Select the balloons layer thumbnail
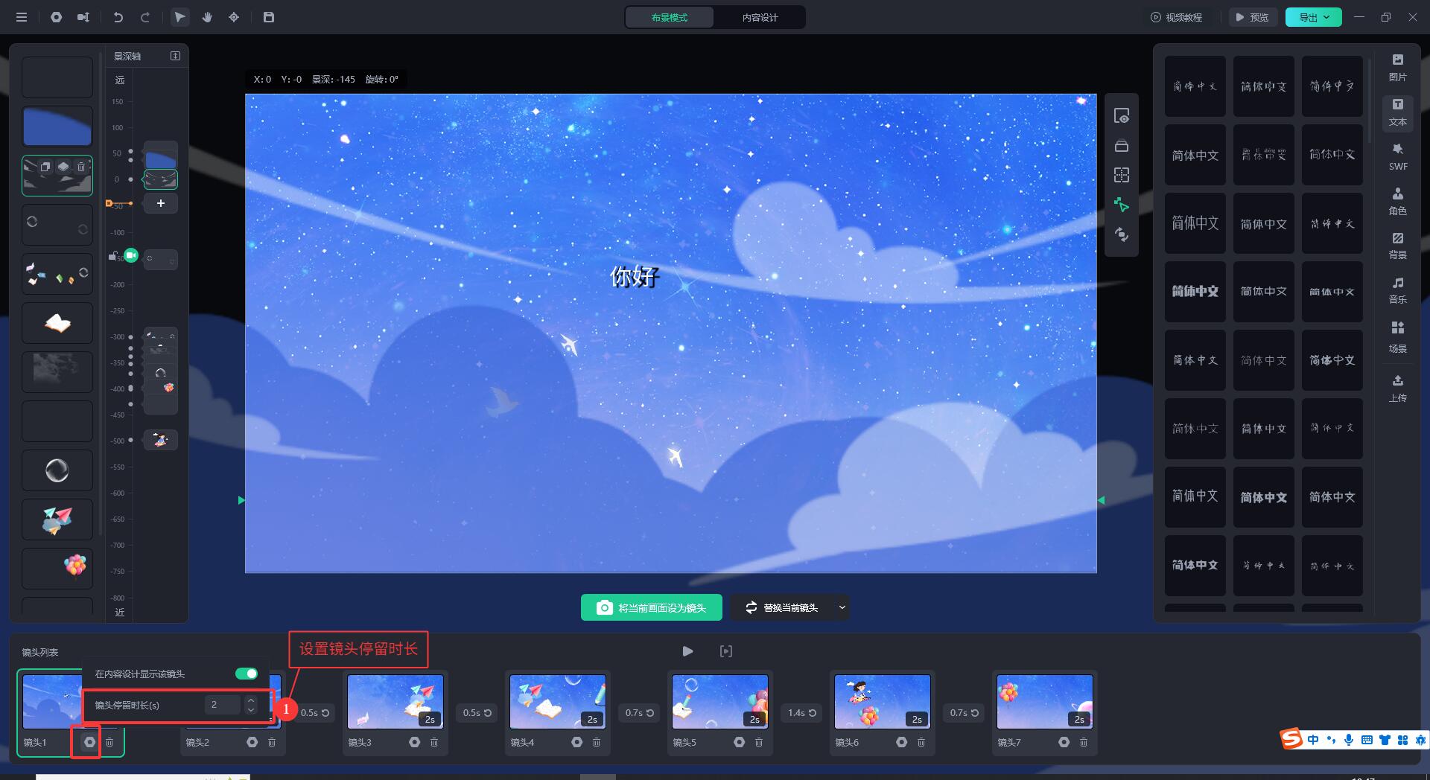Viewport: 1430px width, 780px height. click(57, 568)
